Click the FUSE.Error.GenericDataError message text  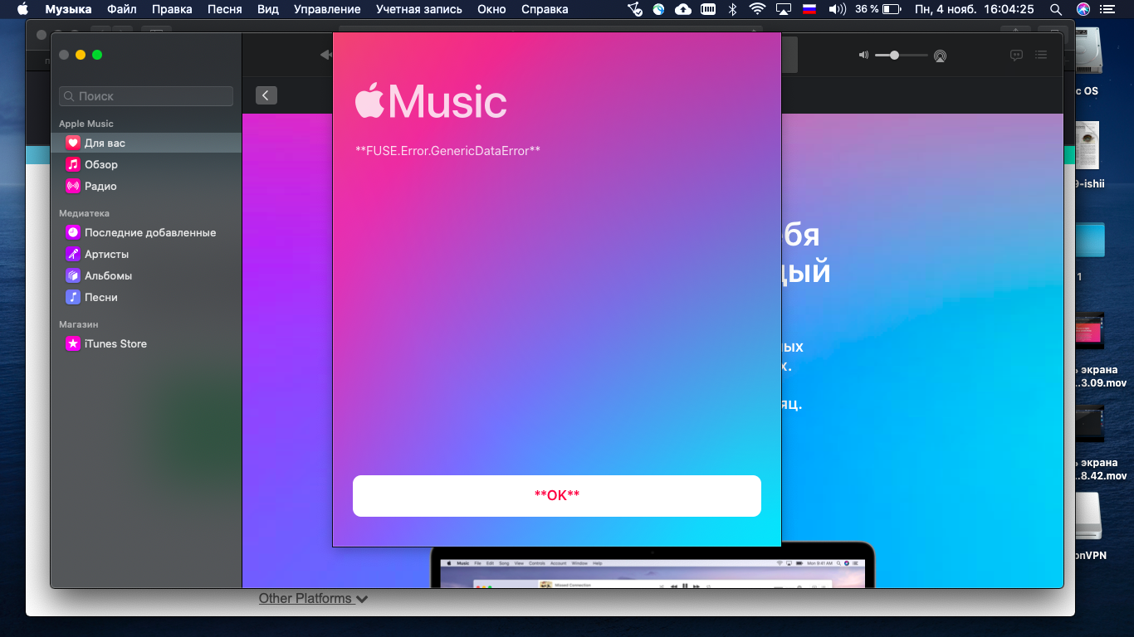point(447,151)
